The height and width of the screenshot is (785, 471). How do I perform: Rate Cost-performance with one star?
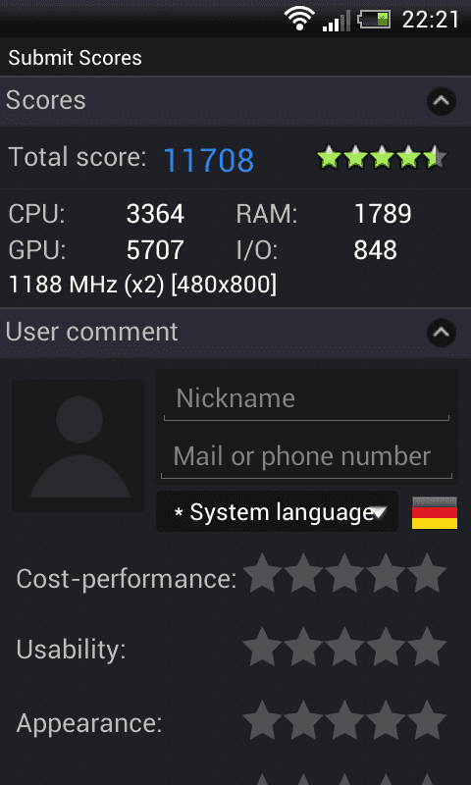tap(263, 573)
